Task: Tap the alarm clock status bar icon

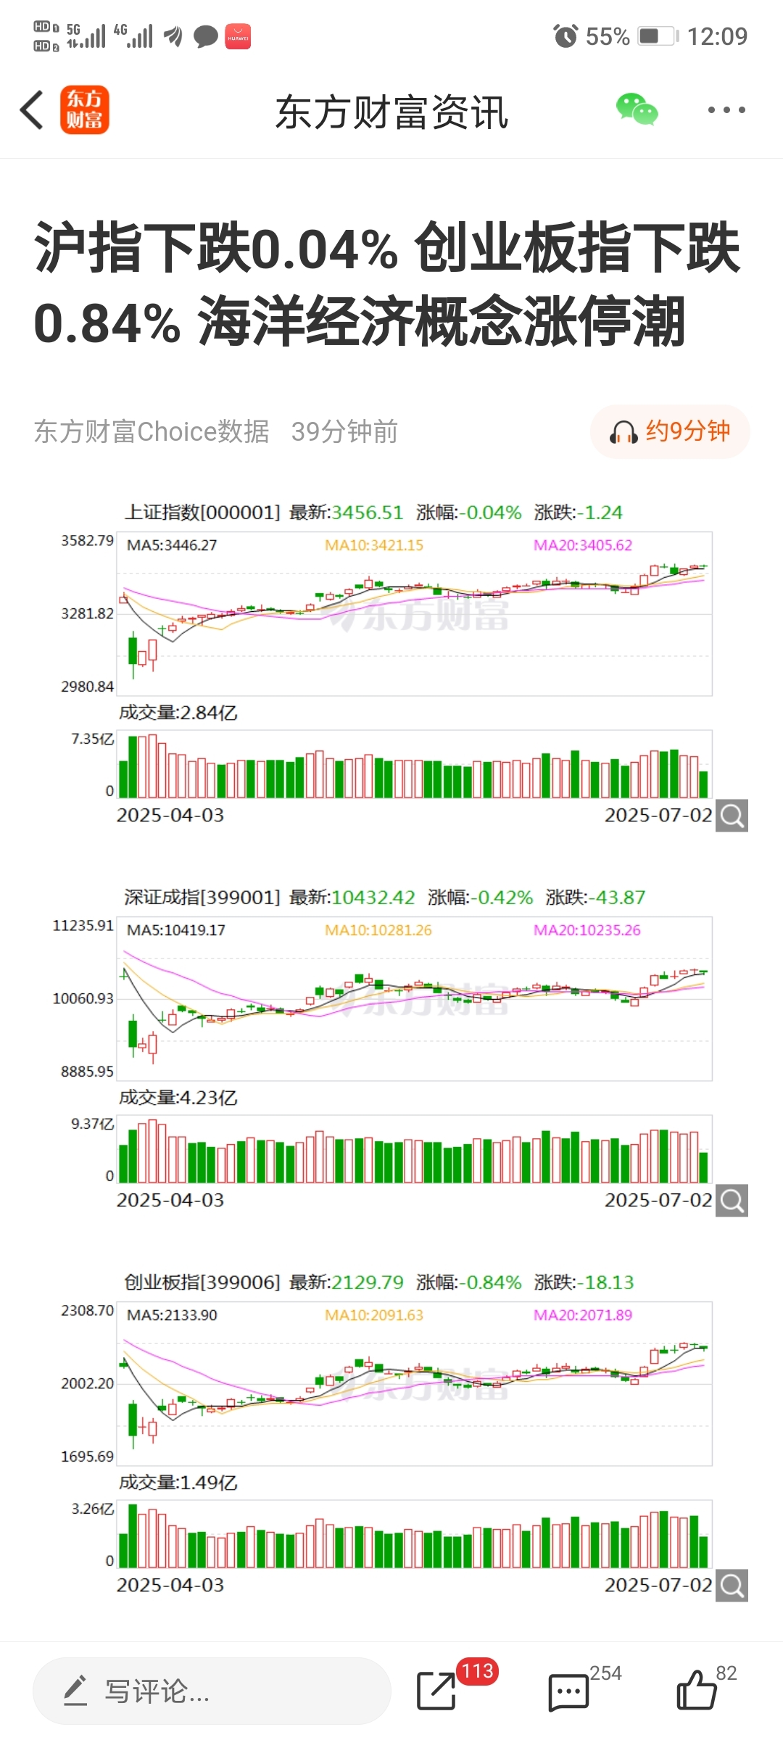Action: click(565, 36)
